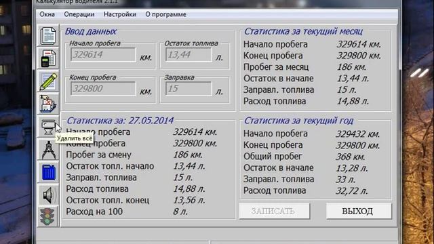Image resolution: width=434 pixels, height=244 pixels.
Task: Click the Остаток топлива input field
Action: pos(189,54)
